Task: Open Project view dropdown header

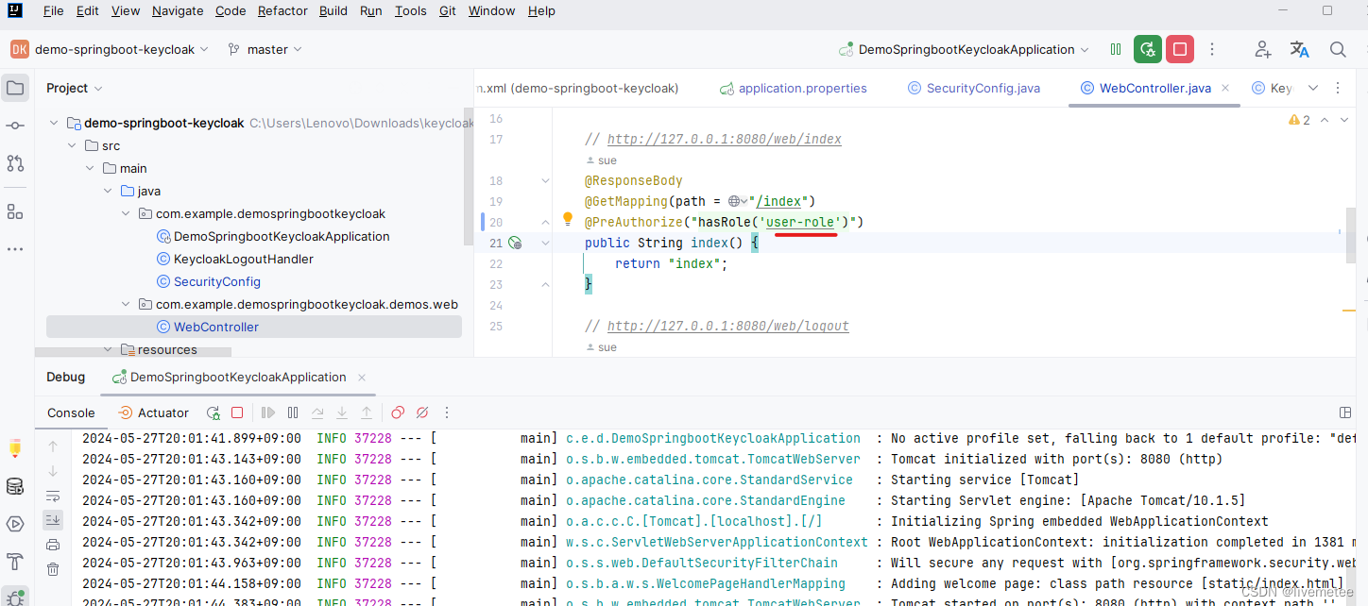Action: tap(75, 88)
